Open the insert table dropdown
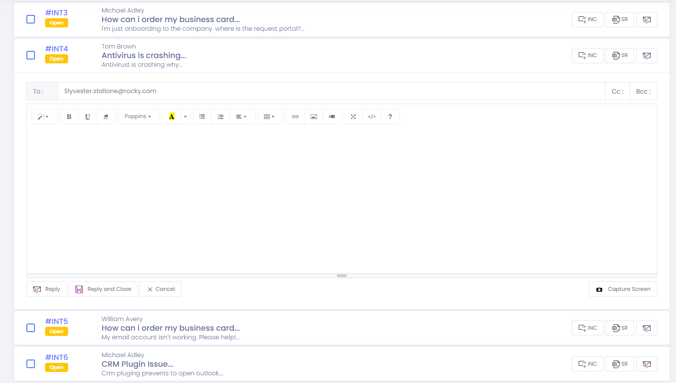The height and width of the screenshot is (383, 676). pos(269,117)
